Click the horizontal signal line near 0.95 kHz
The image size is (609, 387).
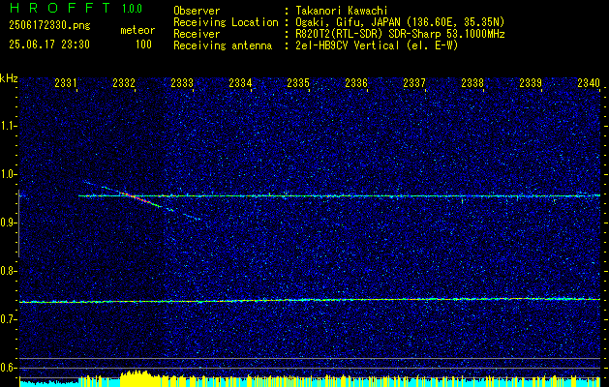point(339,195)
